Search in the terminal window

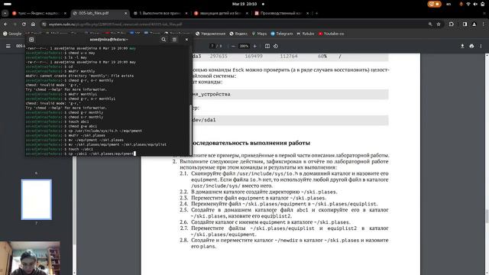(x=164, y=40)
